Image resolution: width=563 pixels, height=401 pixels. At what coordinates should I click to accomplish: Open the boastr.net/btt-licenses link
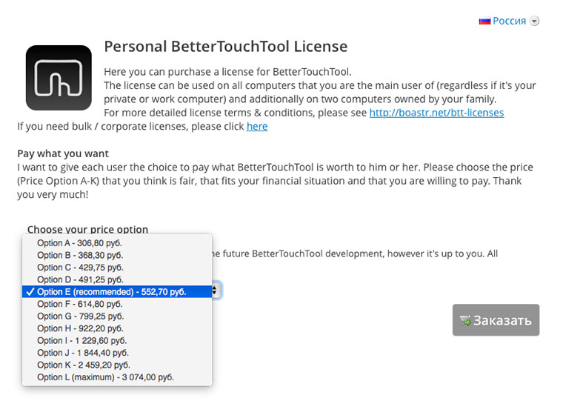click(x=436, y=113)
